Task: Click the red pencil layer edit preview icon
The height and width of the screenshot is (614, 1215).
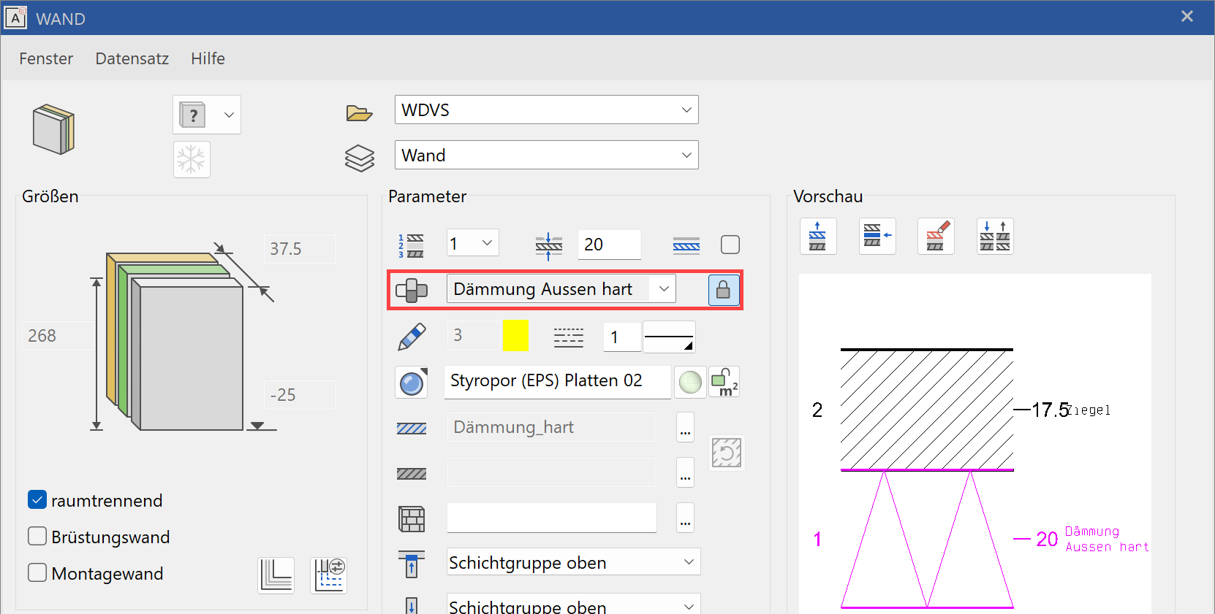Action: [x=936, y=237]
